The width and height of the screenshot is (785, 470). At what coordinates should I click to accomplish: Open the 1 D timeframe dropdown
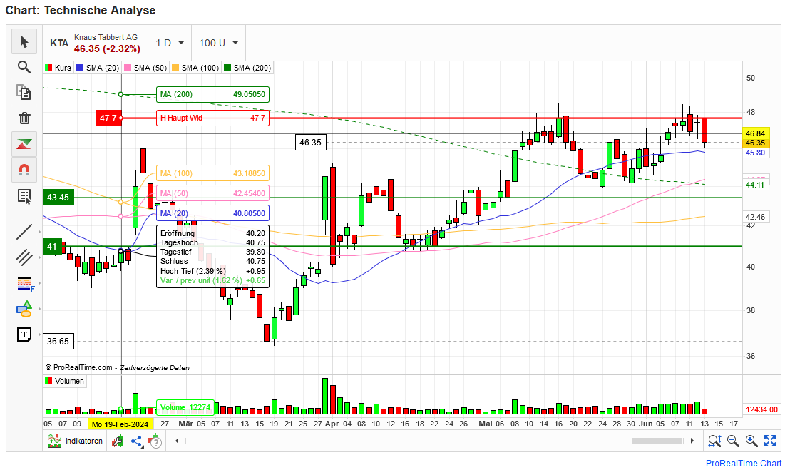pos(170,43)
